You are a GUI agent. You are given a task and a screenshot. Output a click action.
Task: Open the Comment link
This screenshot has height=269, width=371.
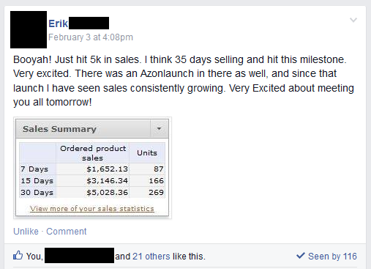(67, 231)
